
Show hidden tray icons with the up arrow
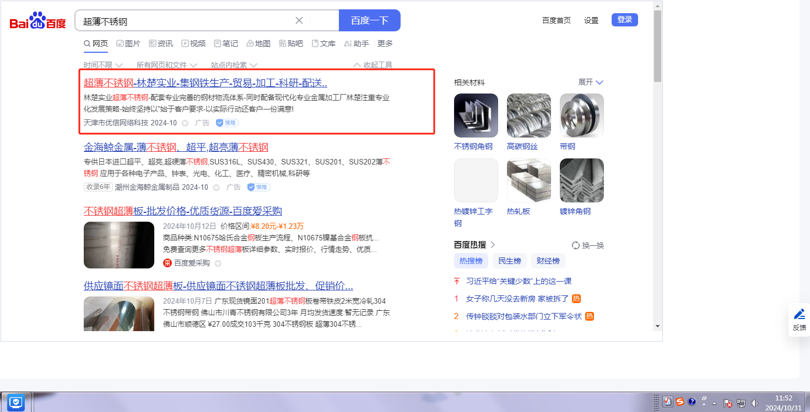(714, 403)
